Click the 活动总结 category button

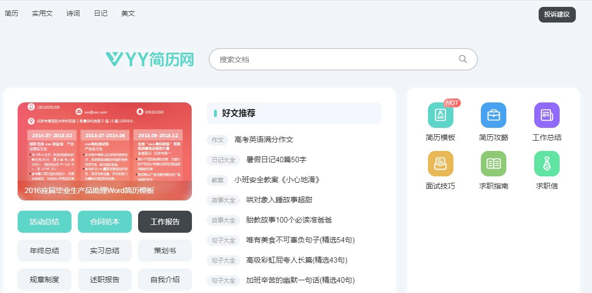44,221
